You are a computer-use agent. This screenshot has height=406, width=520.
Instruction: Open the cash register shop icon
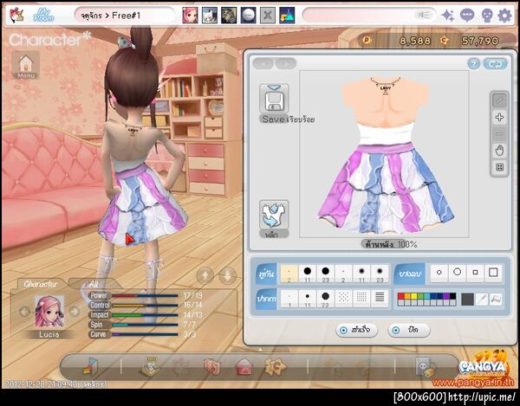coord(150,366)
